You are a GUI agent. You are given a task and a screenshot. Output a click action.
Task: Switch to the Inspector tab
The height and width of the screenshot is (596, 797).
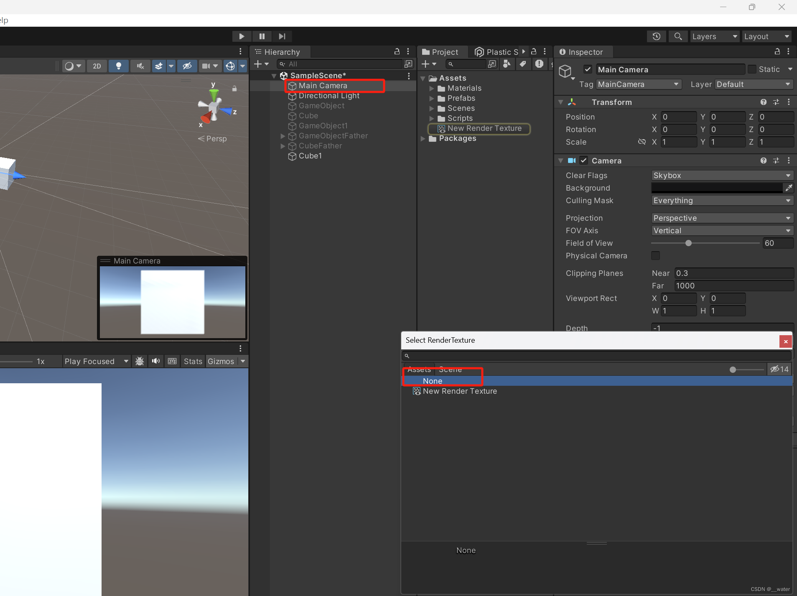coord(582,52)
